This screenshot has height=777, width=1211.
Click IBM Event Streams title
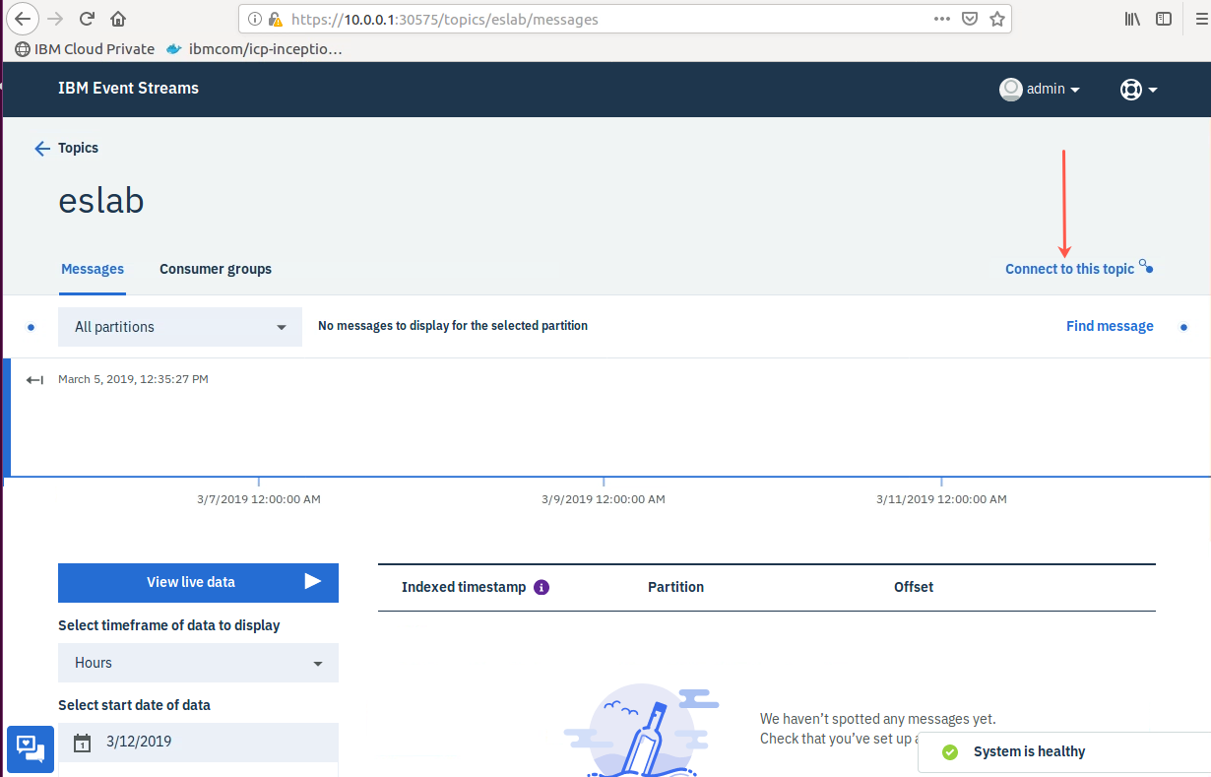click(x=128, y=88)
